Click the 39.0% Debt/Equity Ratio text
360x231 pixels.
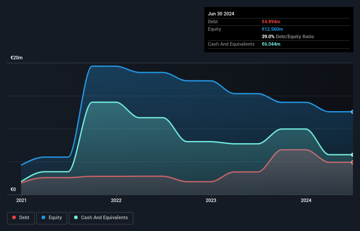(288, 36)
